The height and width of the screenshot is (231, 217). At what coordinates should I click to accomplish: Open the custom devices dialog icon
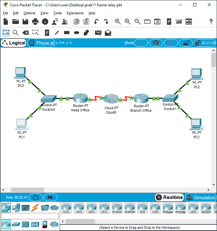[157, 22]
